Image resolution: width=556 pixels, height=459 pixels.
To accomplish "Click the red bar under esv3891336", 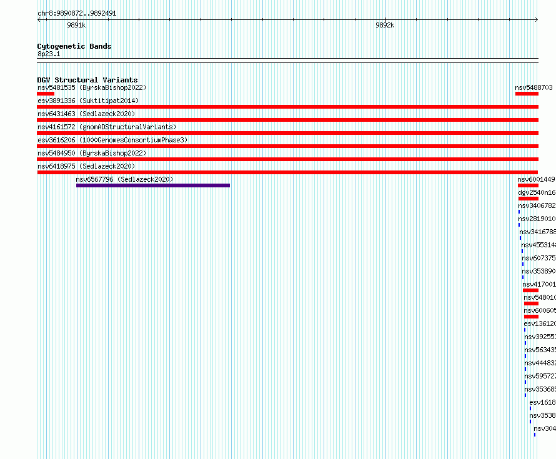I will [288, 107].
